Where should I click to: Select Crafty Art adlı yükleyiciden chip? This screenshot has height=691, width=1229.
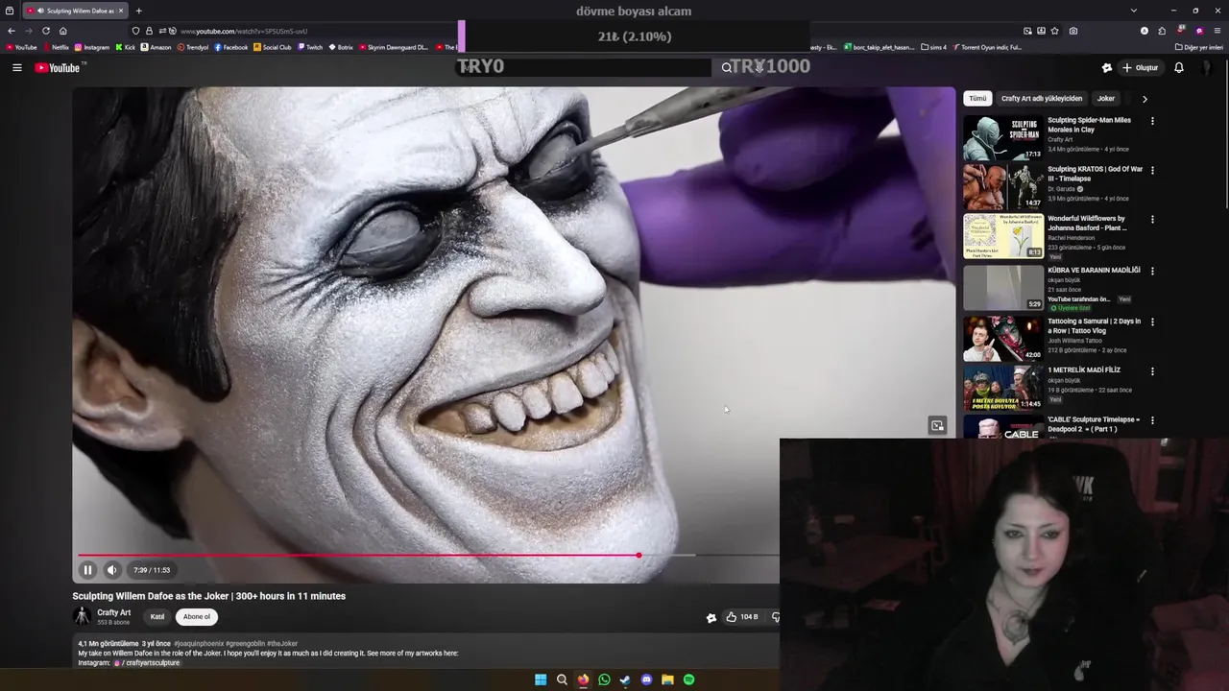(x=1042, y=99)
